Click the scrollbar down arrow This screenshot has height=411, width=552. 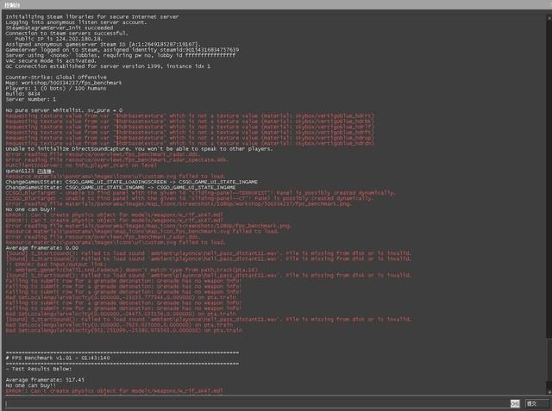(549, 392)
